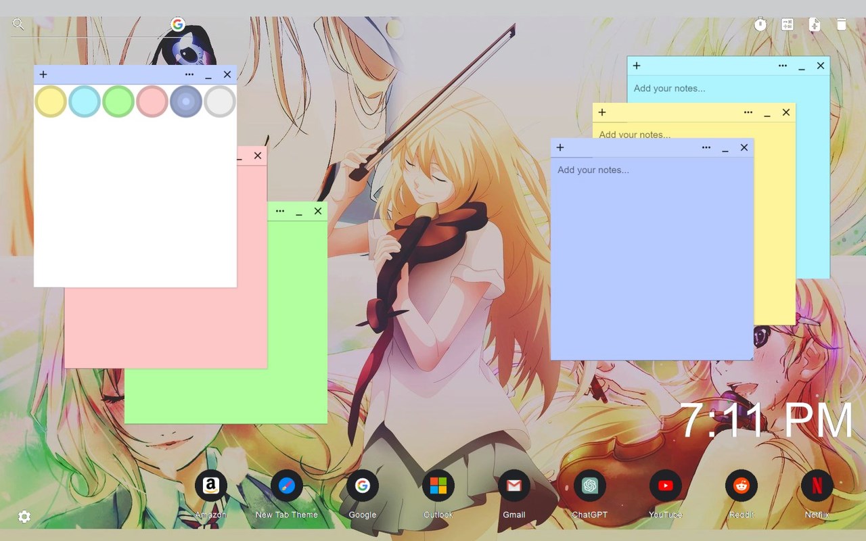Open the ChatGPT shortcut

(590, 486)
